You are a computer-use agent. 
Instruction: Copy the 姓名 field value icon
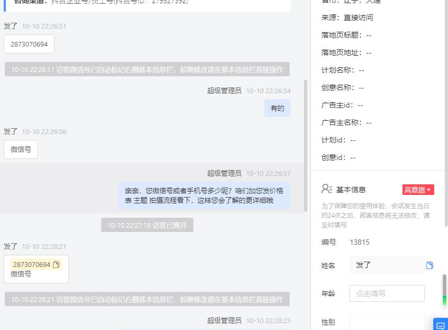tap(429, 265)
